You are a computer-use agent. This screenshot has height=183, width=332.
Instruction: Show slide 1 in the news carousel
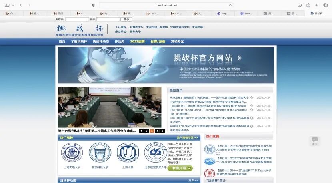[x=141, y=131]
